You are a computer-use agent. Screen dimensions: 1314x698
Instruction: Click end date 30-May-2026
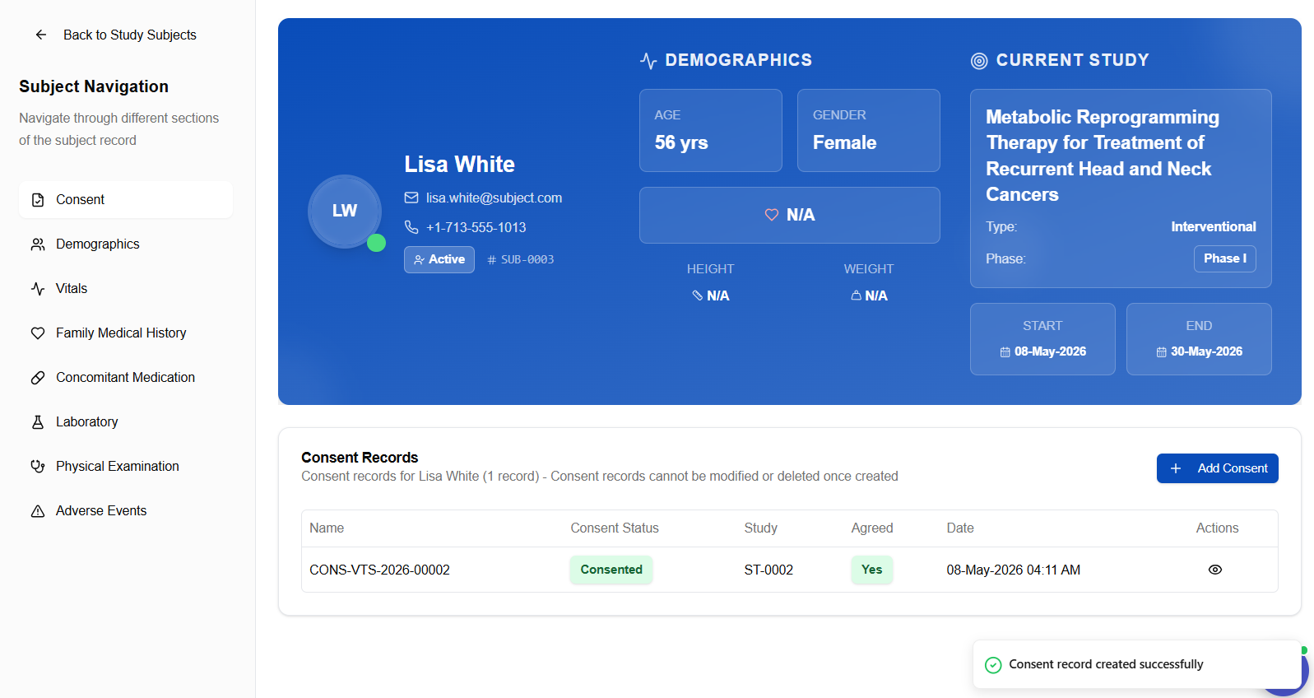1206,351
